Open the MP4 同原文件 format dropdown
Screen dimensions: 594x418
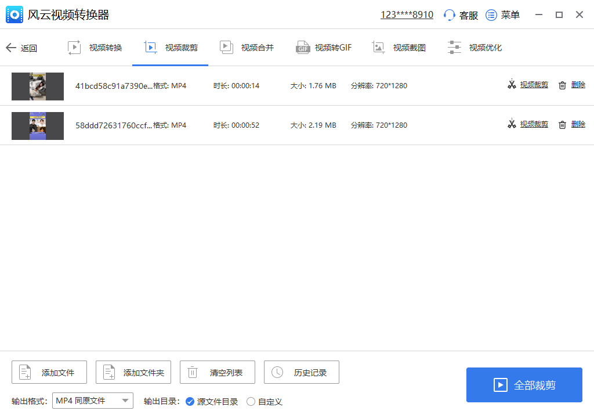(x=87, y=400)
